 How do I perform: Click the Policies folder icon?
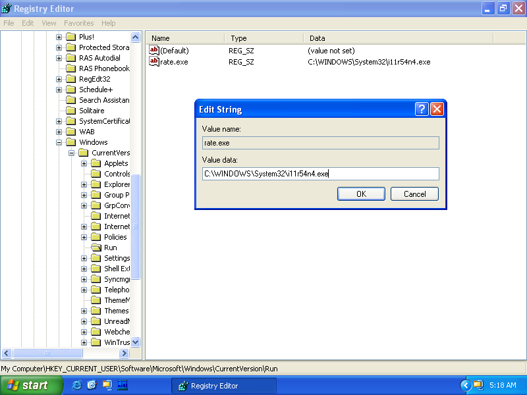96,237
